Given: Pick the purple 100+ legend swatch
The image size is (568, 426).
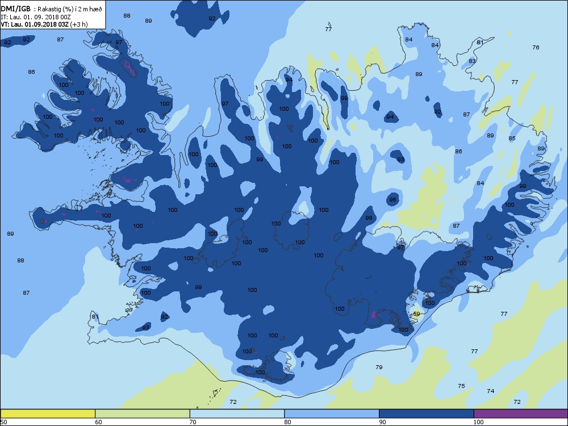Looking at the screenshot, I should pos(521,414).
